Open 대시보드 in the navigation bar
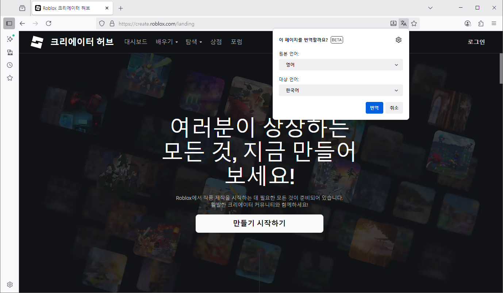This screenshot has width=503, height=293. pos(136,42)
